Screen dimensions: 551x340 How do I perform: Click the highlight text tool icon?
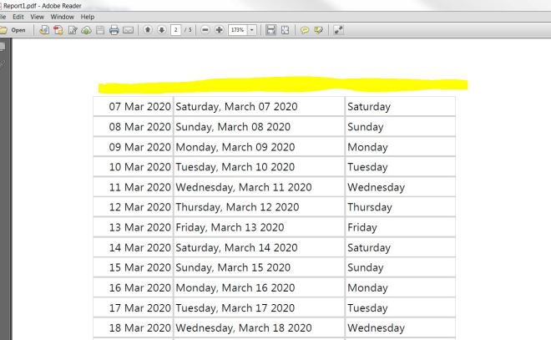pyautogui.click(x=317, y=29)
